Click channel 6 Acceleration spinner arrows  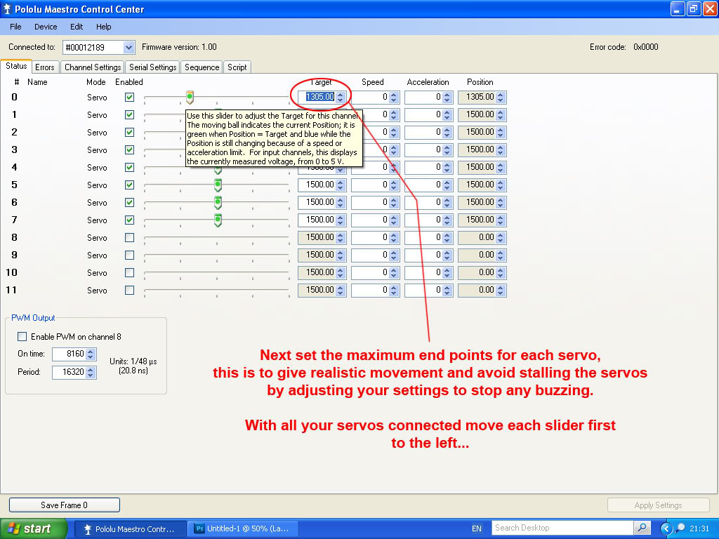447,203
